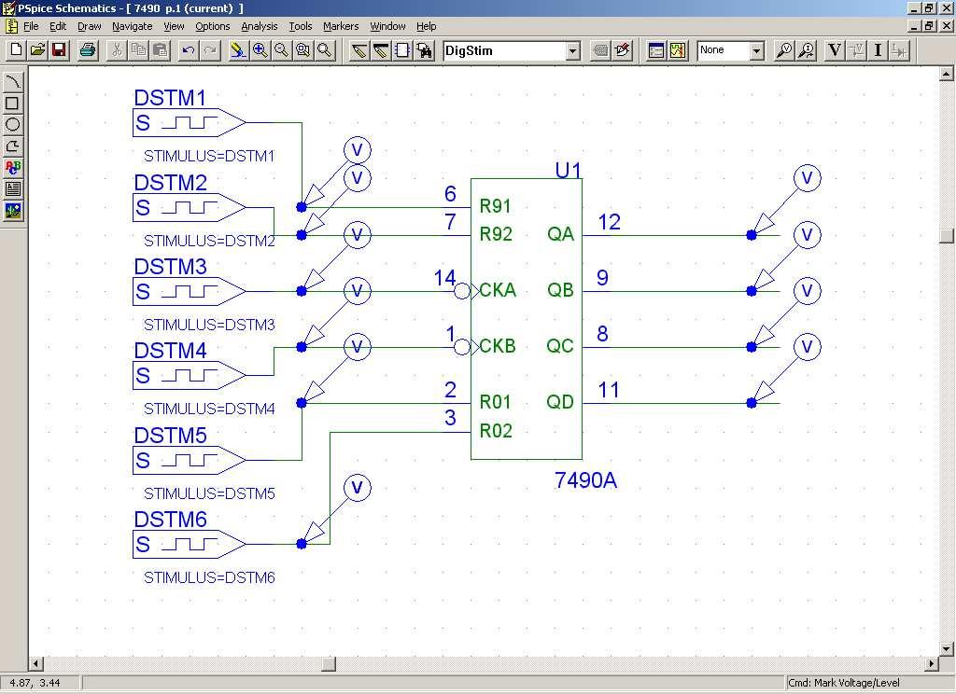This screenshot has width=956, height=694.
Task: Open the Markers menu
Action: click(341, 26)
